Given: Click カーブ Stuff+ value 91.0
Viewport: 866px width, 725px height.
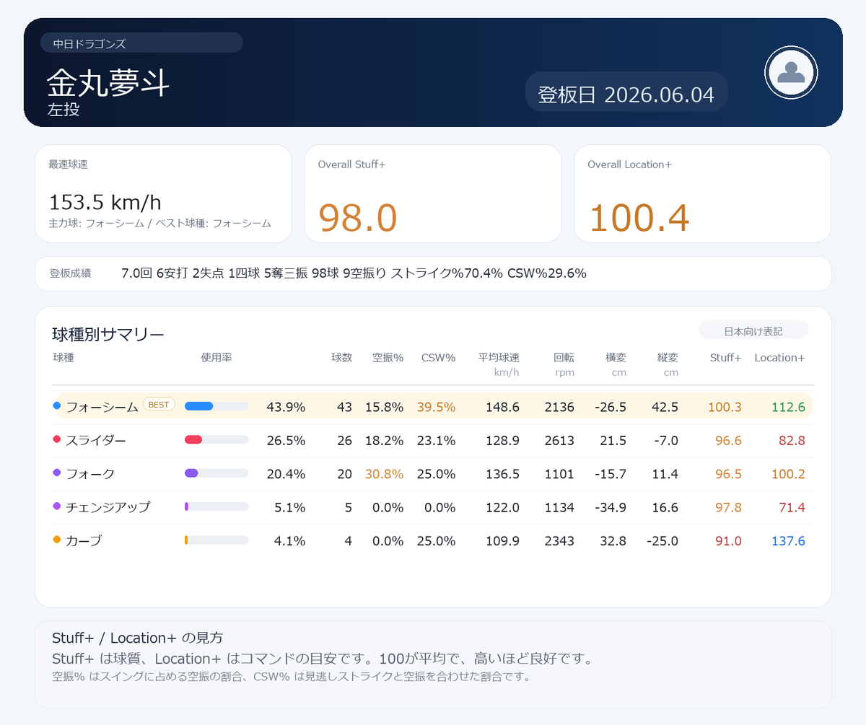Looking at the screenshot, I should click(x=728, y=540).
